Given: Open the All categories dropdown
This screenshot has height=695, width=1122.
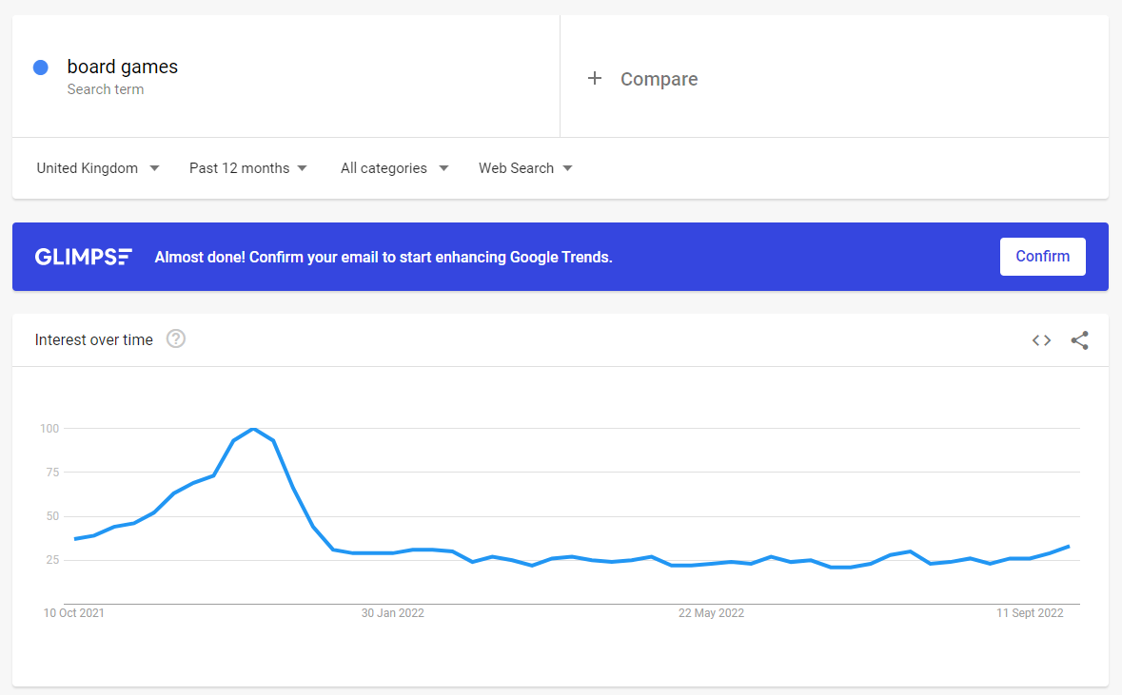Looking at the screenshot, I should click(x=394, y=168).
